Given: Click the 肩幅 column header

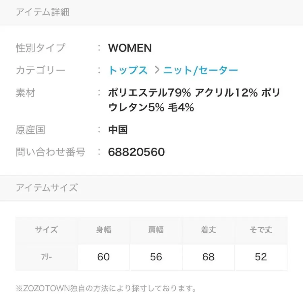Looking at the screenshot, I should click(156, 230).
